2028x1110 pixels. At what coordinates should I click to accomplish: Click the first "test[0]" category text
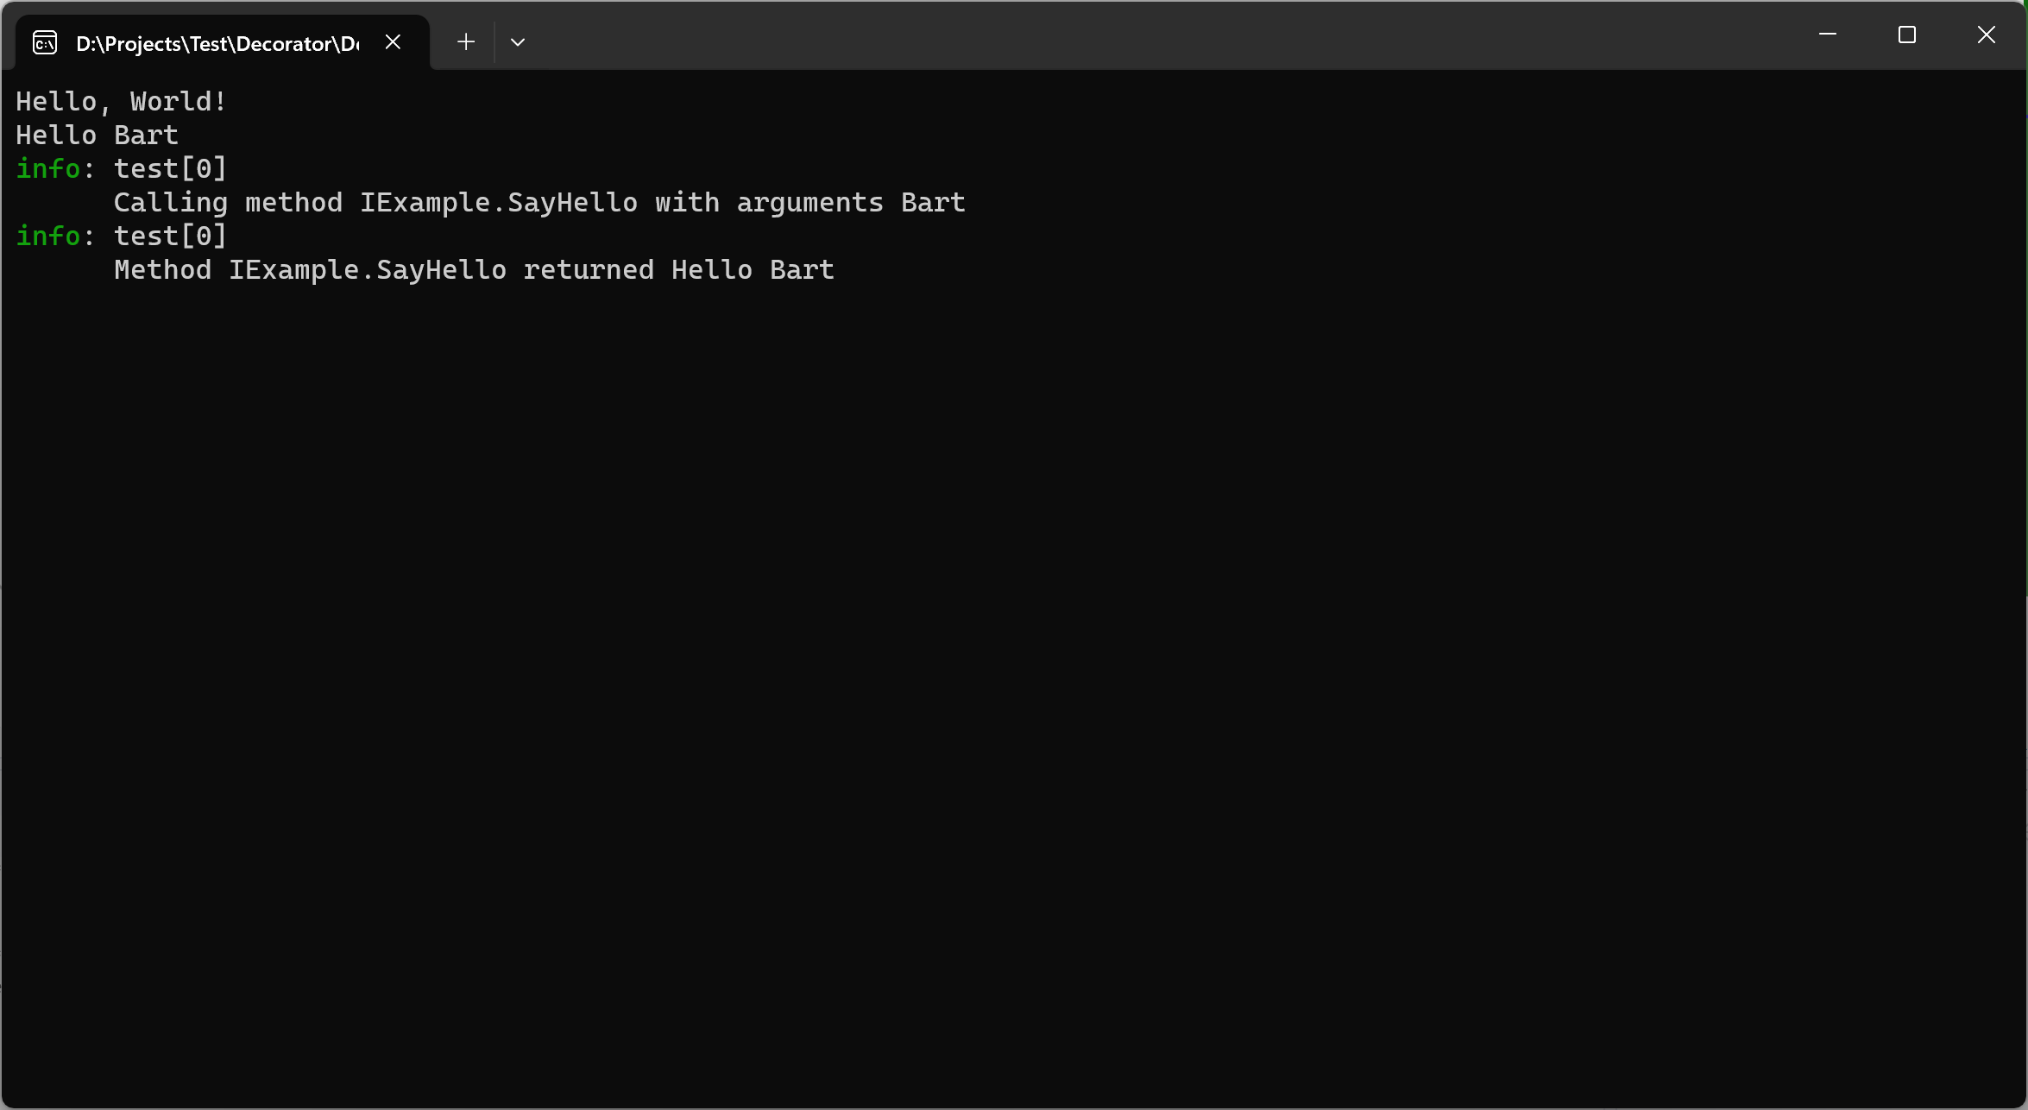[171, 168]
